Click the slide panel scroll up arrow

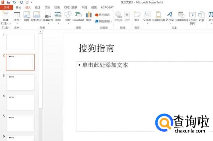(x=41, y=32)
